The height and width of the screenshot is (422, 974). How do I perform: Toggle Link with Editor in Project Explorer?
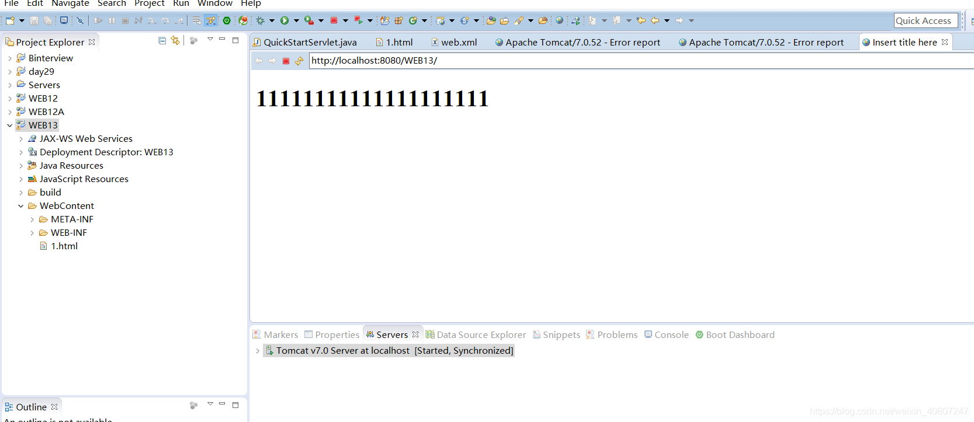(x=175, y=40)
